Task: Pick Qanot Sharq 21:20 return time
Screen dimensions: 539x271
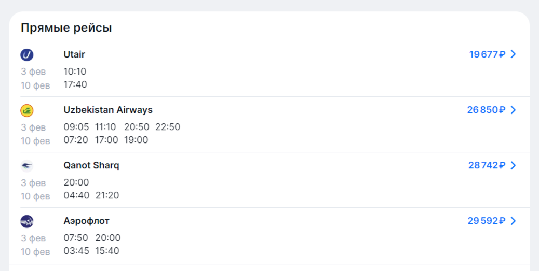Action: 107,195
